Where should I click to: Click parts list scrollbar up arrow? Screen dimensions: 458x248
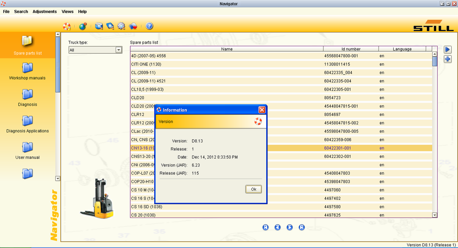tap(435, 54)
